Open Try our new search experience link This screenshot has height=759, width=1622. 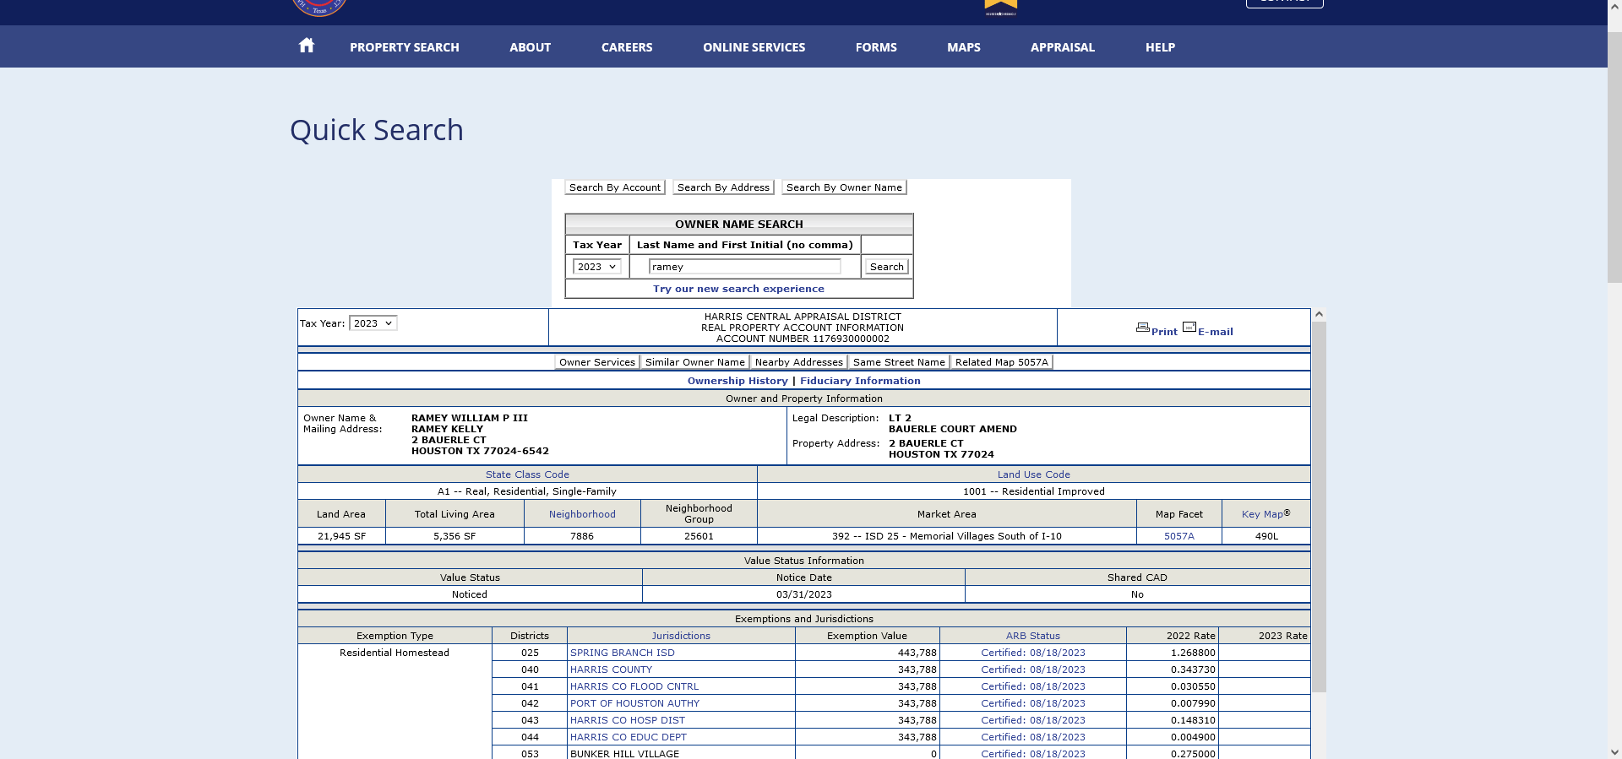pyautogui.click(x=738, y=289)
